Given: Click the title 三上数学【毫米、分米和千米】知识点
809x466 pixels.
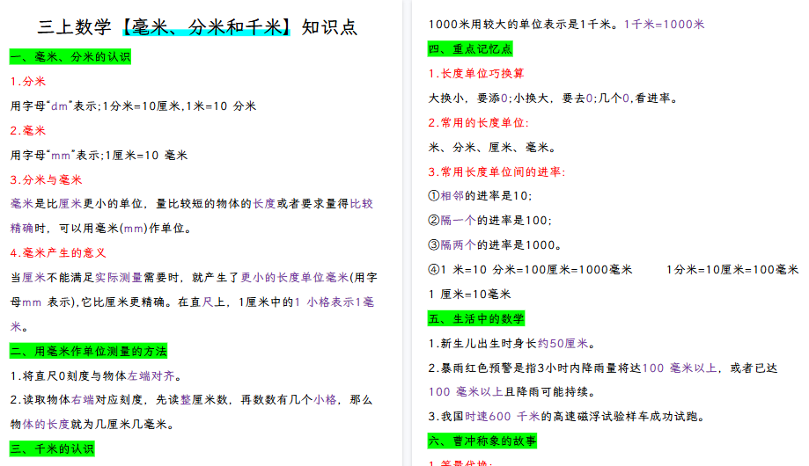Looking at the screenshot, I should coord(197,26).
